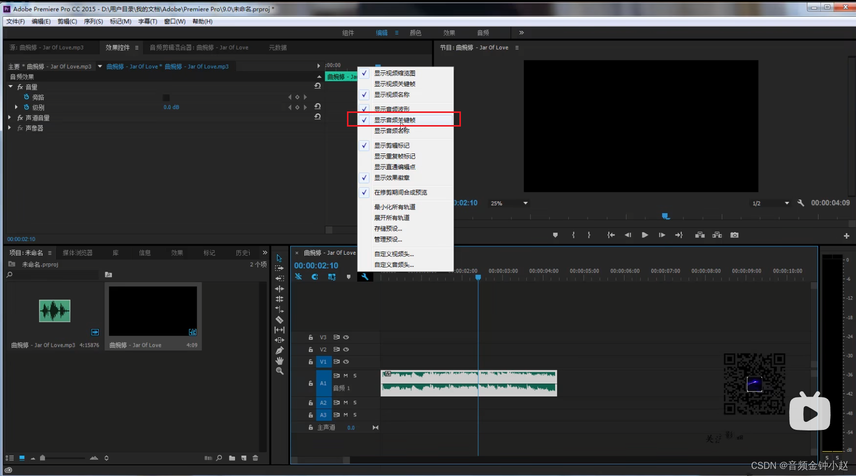Click the Lift button in program monitor
This screenshot has width=856, height=476.
tap(700, 235)
